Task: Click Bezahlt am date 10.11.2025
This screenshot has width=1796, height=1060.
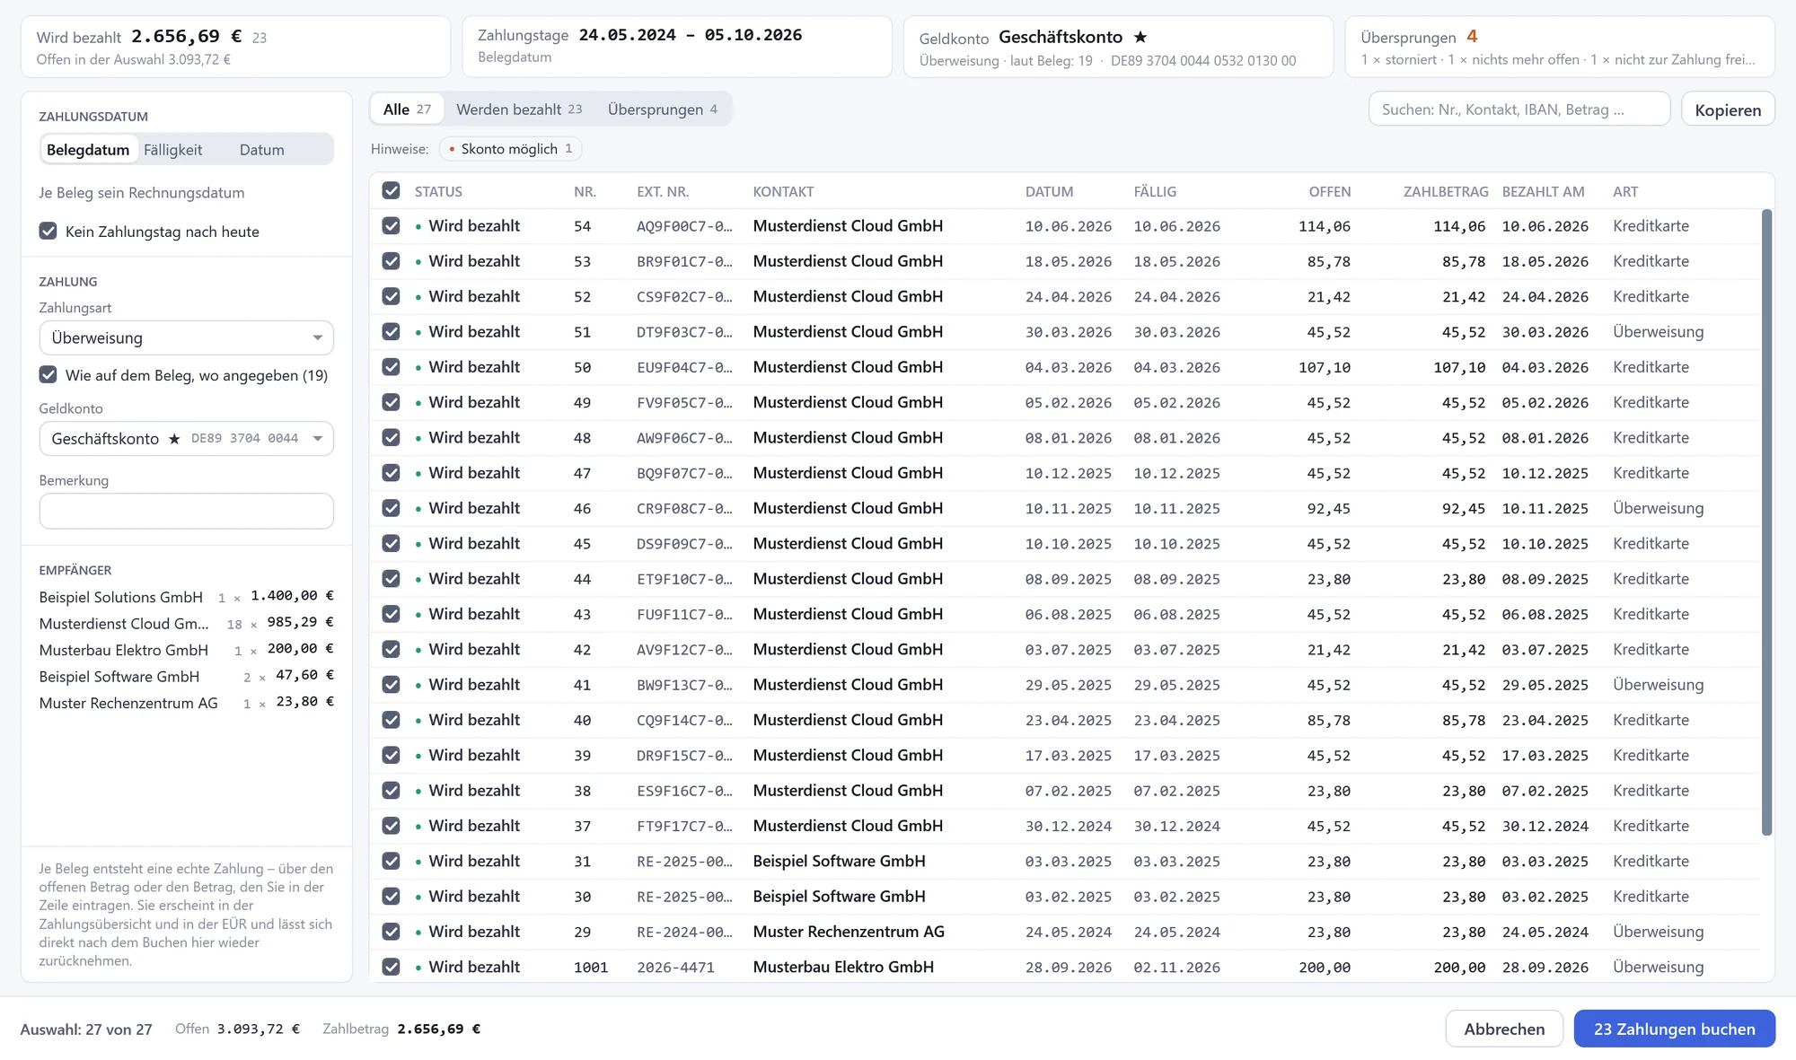Action: pyautogui.click(x=1545, y=509)
